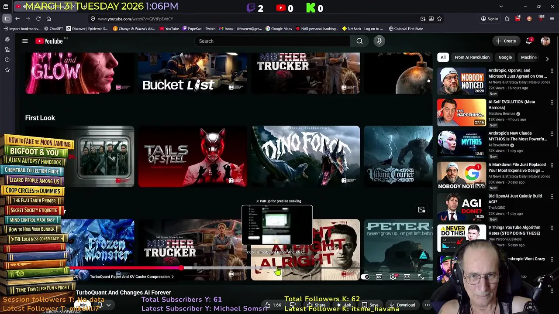The height and width of the screenshot is (314, 559).
Task: Click the YouTube search input field
Action: (x=272, y=41)
